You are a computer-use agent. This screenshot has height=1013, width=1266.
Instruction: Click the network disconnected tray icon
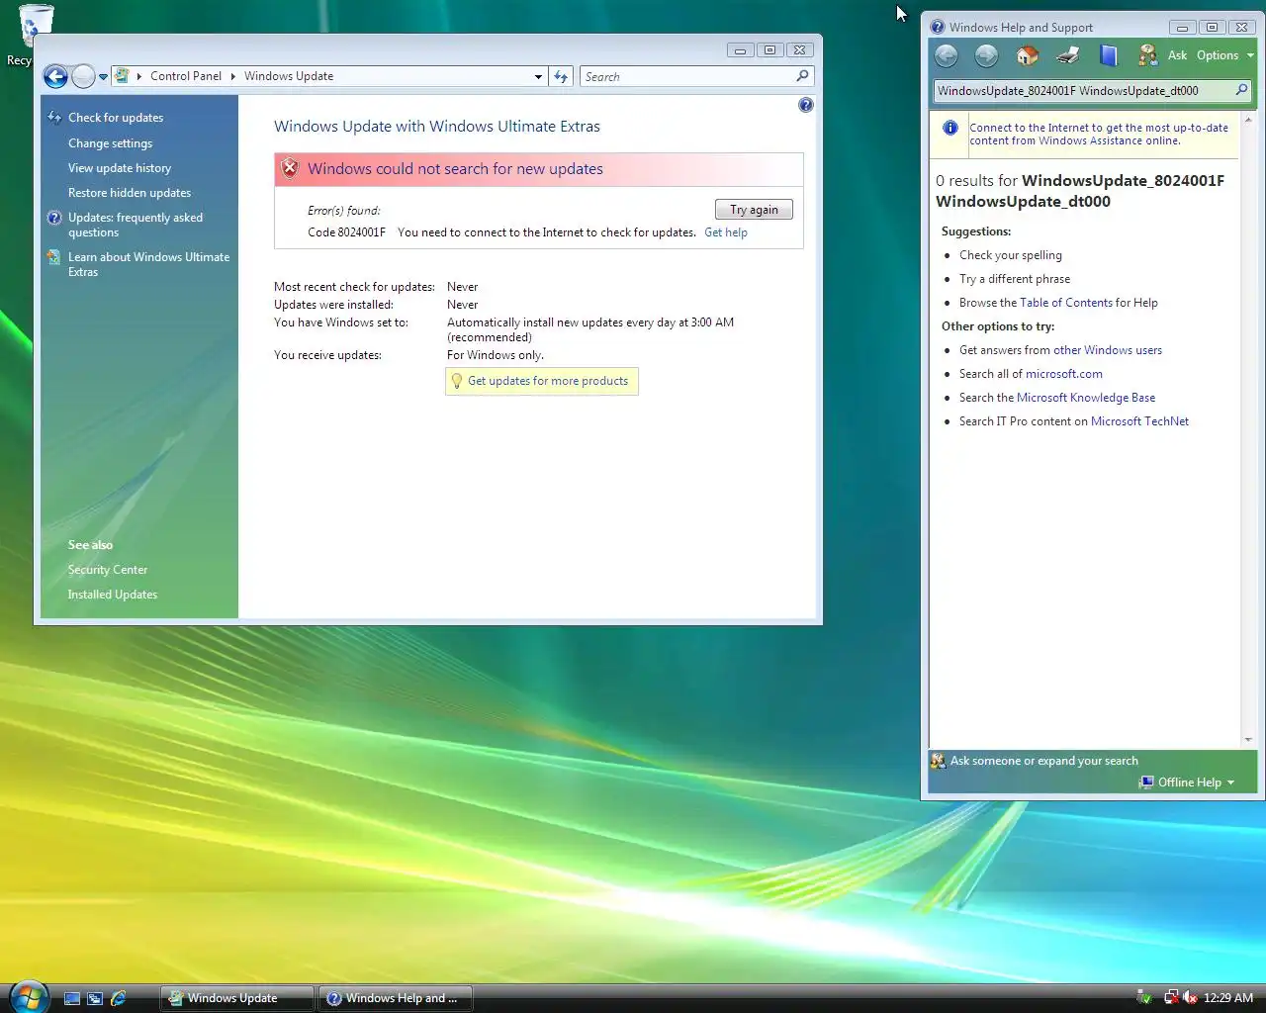click(x=1171, y=998)
